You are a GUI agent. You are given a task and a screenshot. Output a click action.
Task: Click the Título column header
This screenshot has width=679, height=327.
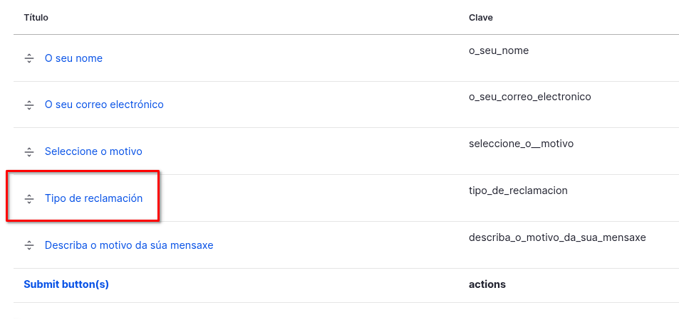coord(36,17)
